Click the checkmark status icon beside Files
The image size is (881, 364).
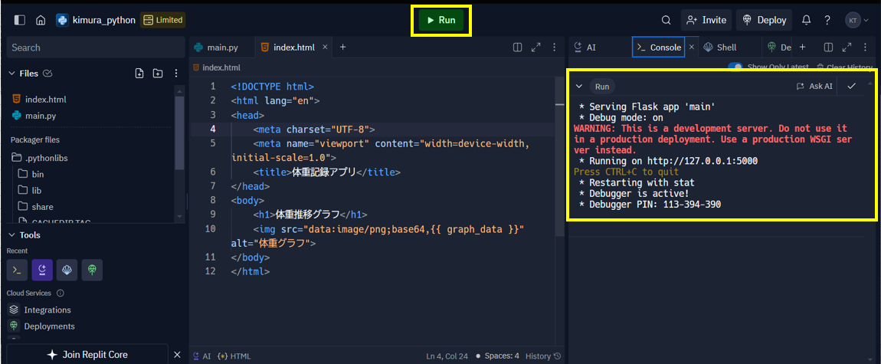(x=47, y=74)
